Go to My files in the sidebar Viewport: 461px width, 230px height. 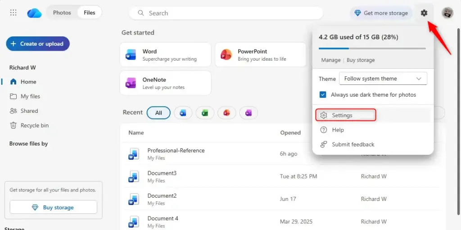click(30, 96)
